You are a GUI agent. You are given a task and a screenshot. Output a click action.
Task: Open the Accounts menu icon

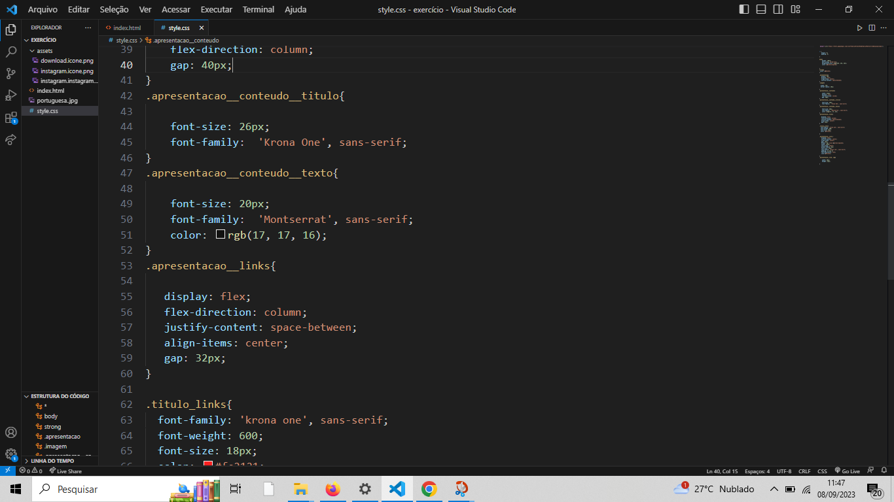coord(10,432)
